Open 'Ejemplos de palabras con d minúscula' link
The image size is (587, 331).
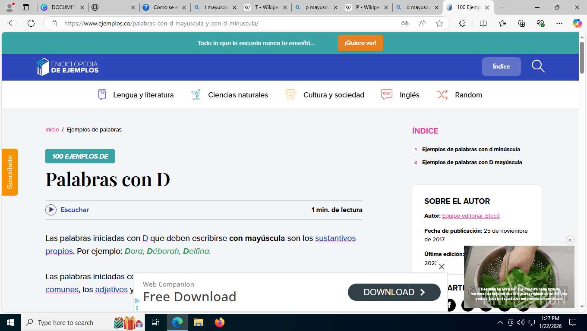point(471,150)
